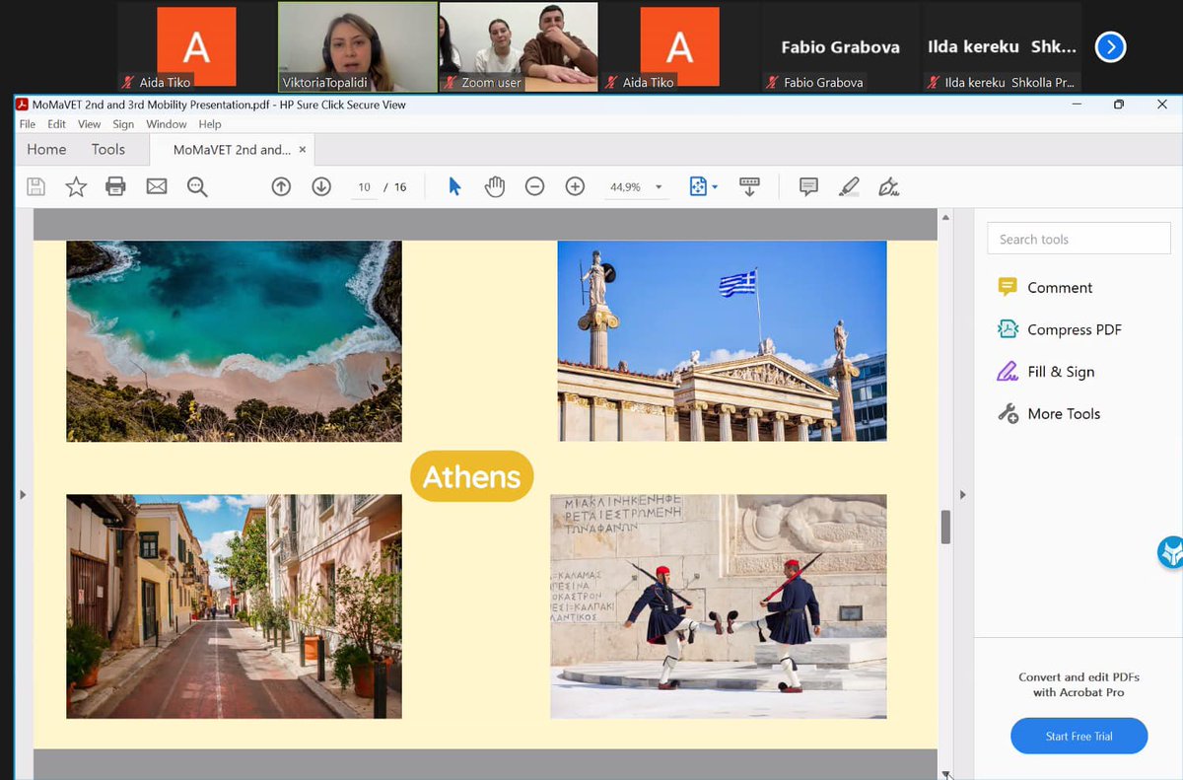Open the Sign menu
The width and height of the screenshot is (1183, 780).
(123, 124)
